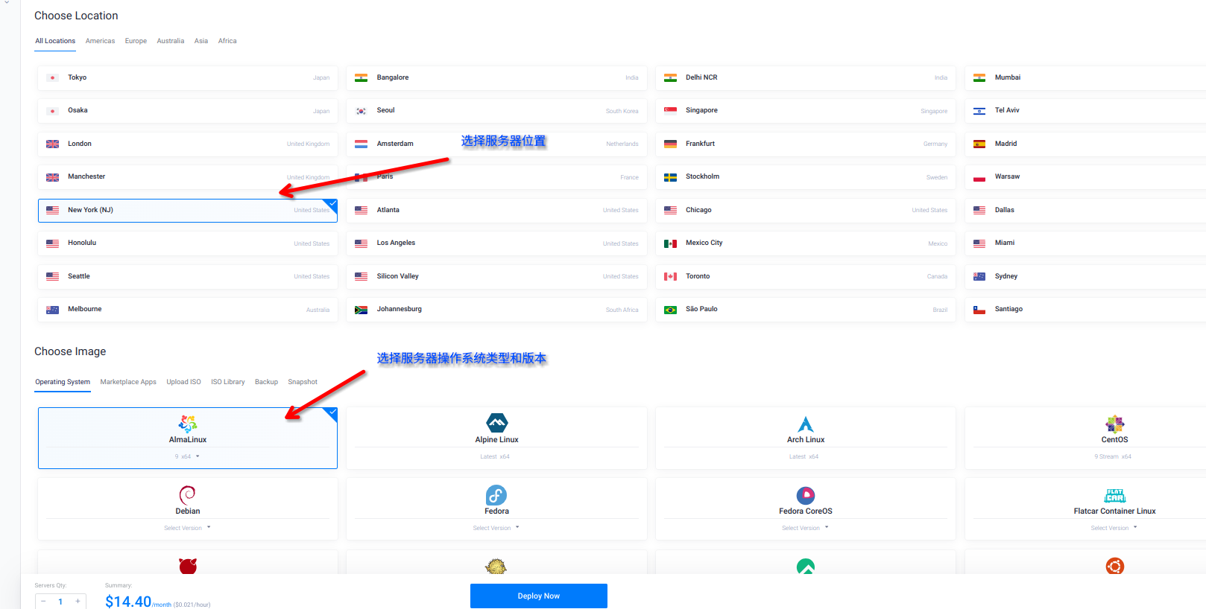Select New York (NJ) location card
The height and width of the screenshot is (609, 1206).
click(188, 210)
